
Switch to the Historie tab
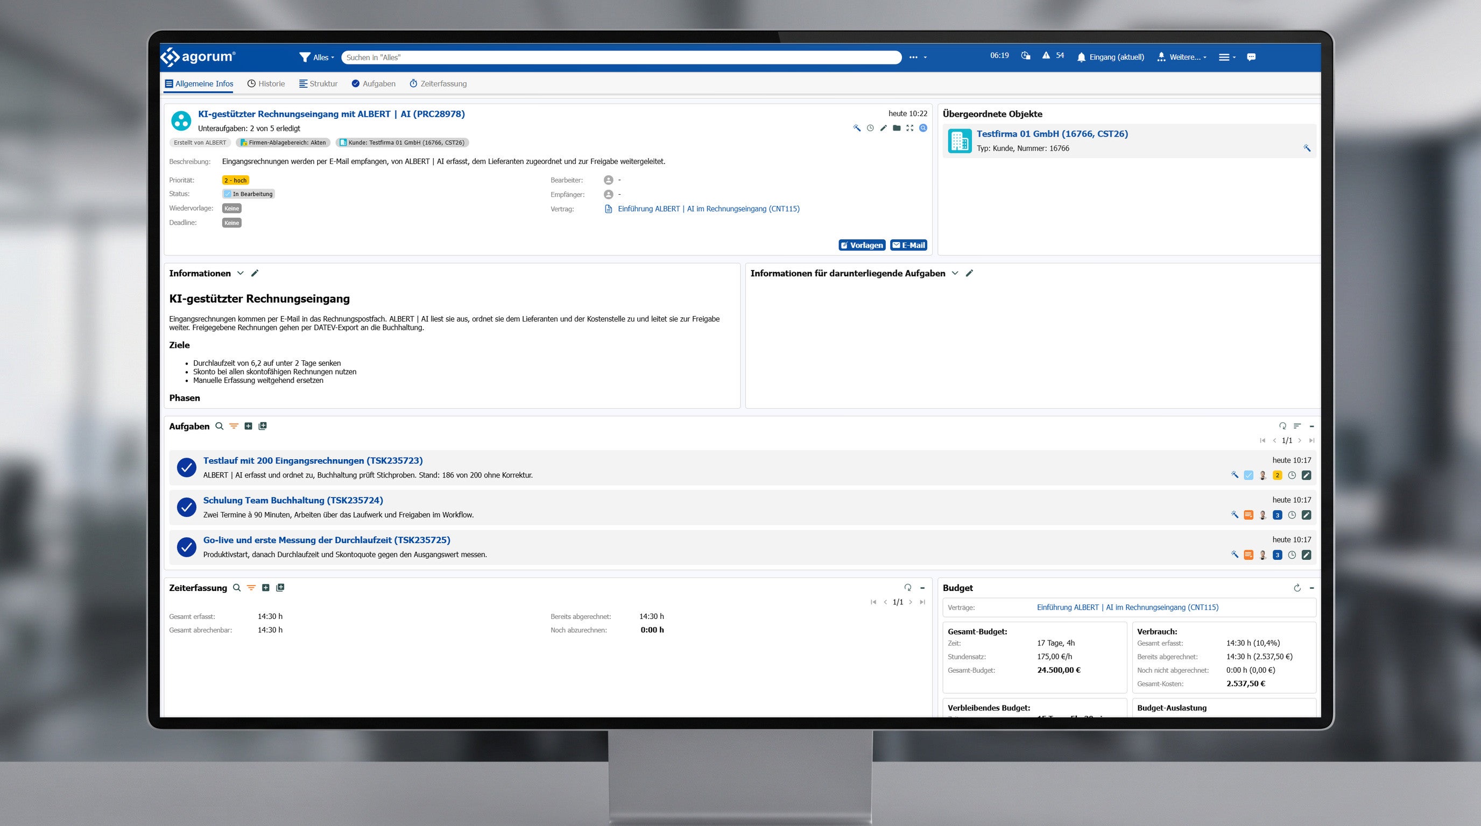point(266,84)
